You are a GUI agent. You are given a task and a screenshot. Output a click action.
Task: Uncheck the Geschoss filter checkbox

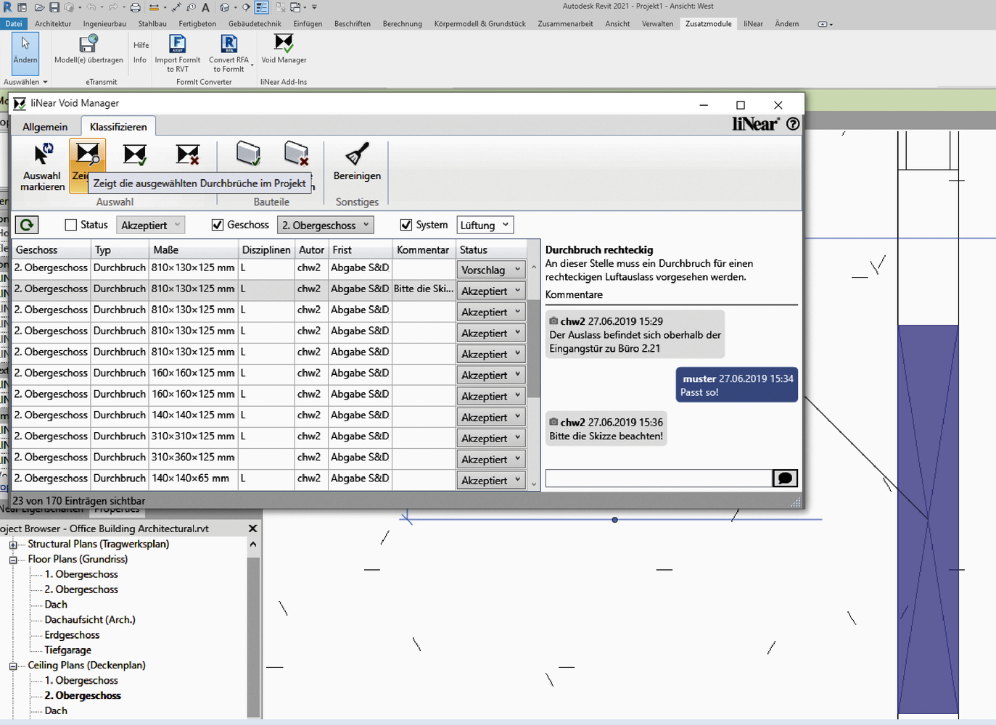218,225
